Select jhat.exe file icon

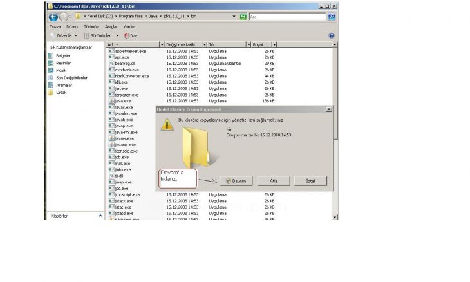(x=111, y=164)
